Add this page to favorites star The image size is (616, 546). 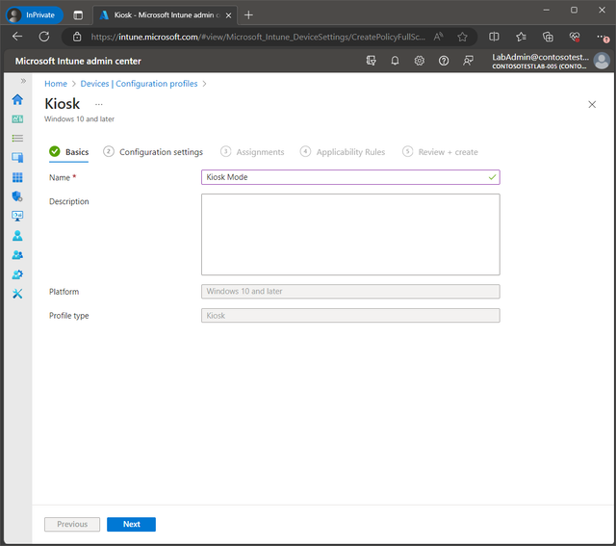[462, 37]
